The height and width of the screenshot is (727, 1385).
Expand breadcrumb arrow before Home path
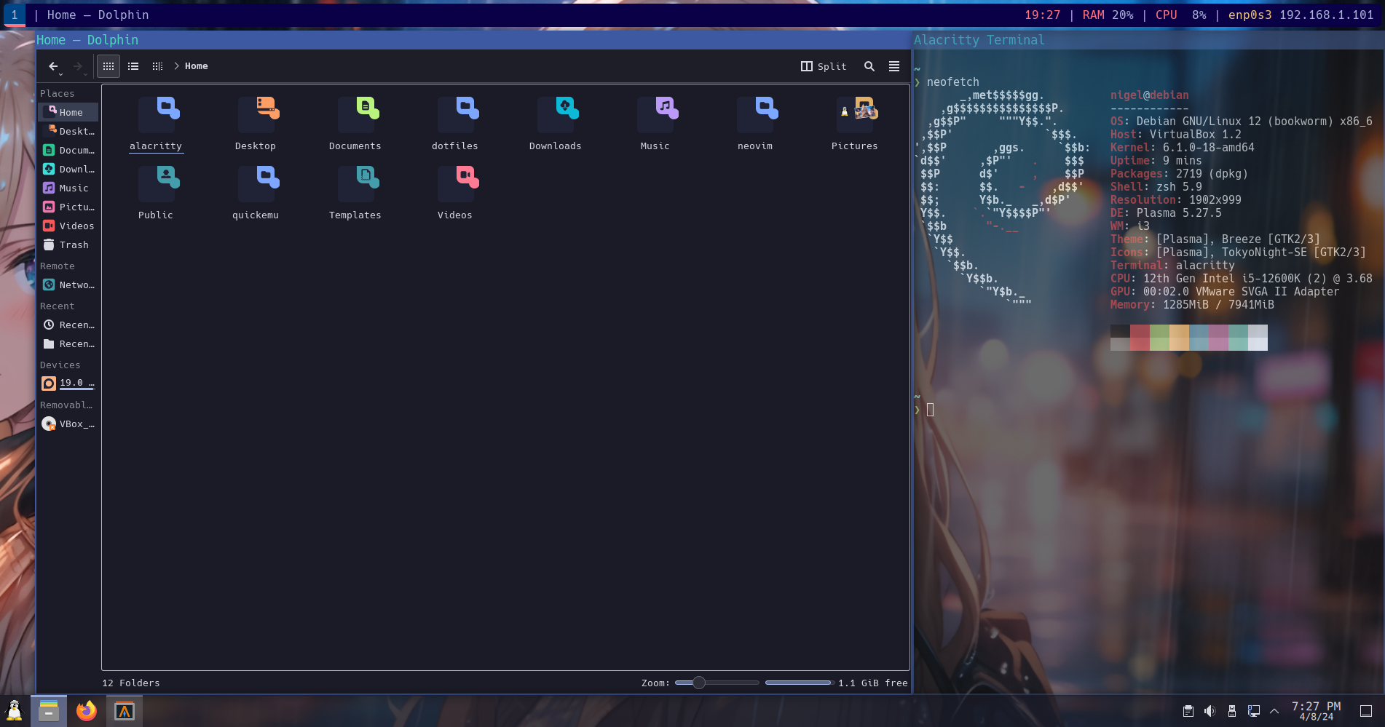point(176,66)
